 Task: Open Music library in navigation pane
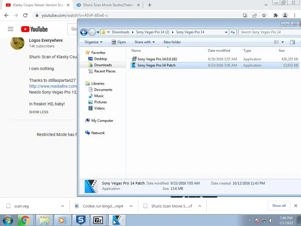click(x=99, y=96)
